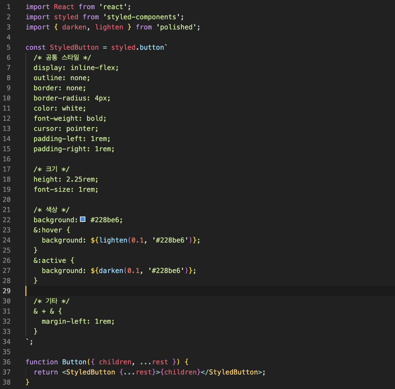Click 'lighten' in the import statement on line 3
Image resolution: width=395 pixels, height=389 pixels.
click(109, 27)
